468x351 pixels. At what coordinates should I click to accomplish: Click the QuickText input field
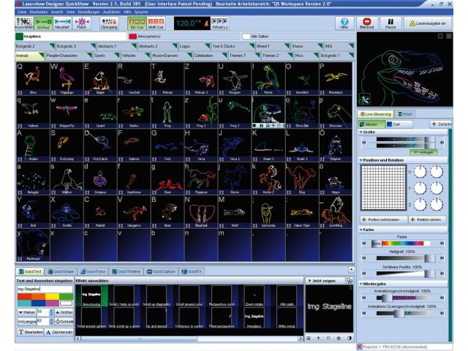click(45, 289)
